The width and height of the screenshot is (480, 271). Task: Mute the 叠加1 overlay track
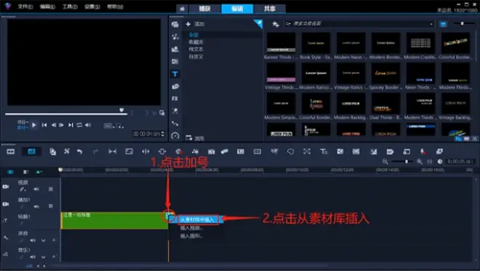(36, 207)
